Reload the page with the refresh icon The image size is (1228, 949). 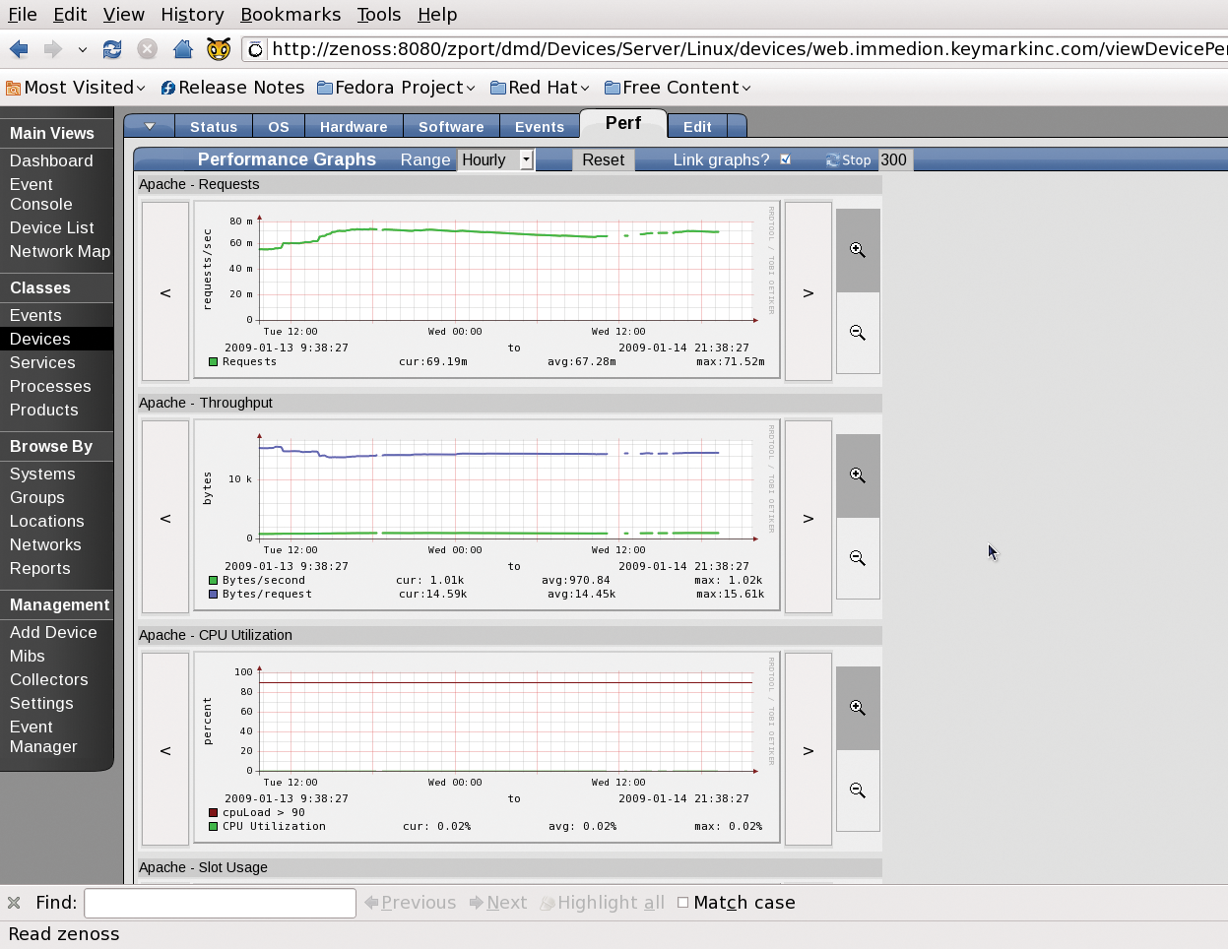(x=112, y=49)
